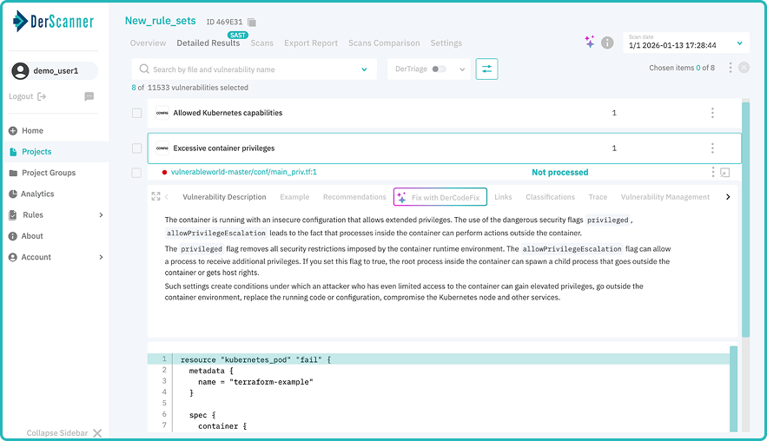
Task: Tick checkbox for Excessive container privileges
Action: click(137, 148)
